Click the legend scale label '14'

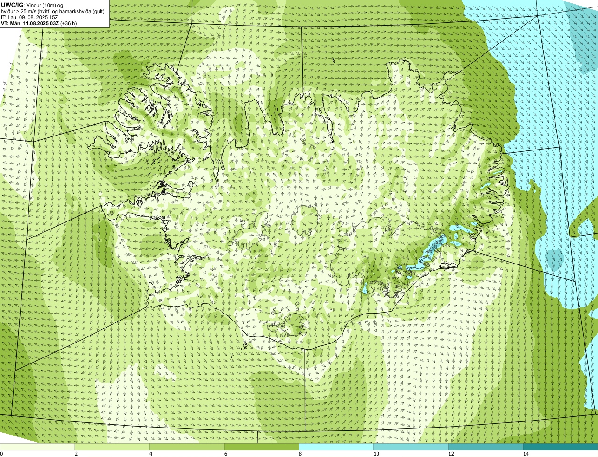click(526, 454)
